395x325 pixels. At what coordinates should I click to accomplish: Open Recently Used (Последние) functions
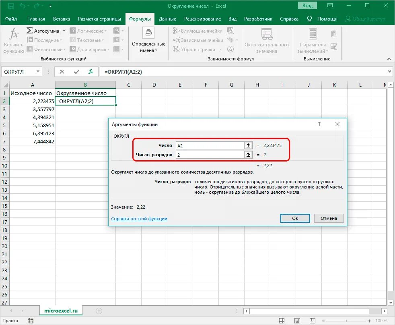44,40
